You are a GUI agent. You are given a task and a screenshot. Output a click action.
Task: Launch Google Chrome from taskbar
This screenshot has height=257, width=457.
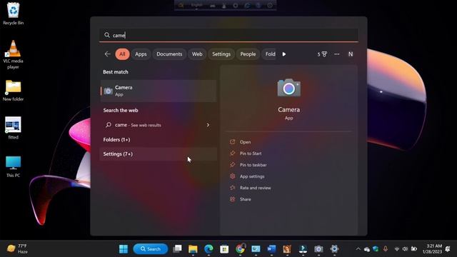240,249
